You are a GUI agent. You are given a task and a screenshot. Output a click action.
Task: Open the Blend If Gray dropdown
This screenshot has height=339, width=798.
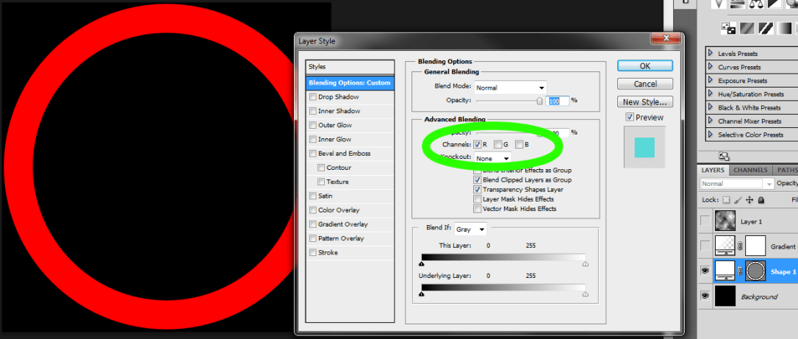coord(470,229)
